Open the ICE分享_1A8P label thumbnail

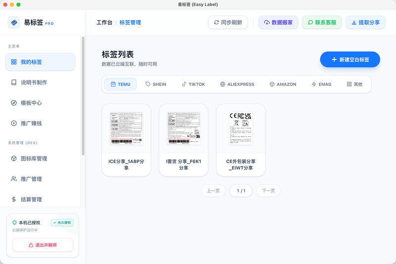tap(126, 128)
